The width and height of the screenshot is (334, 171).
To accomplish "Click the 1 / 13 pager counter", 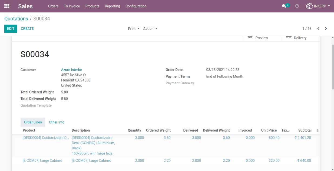I will [x=307, y=29].
